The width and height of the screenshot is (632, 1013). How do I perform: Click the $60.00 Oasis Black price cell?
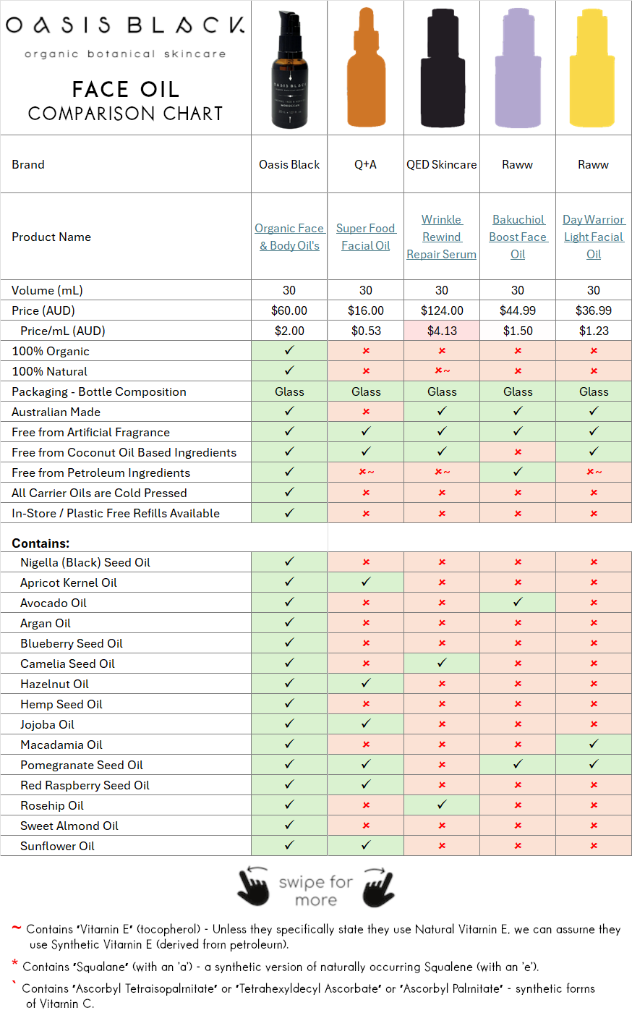(289, 310)
